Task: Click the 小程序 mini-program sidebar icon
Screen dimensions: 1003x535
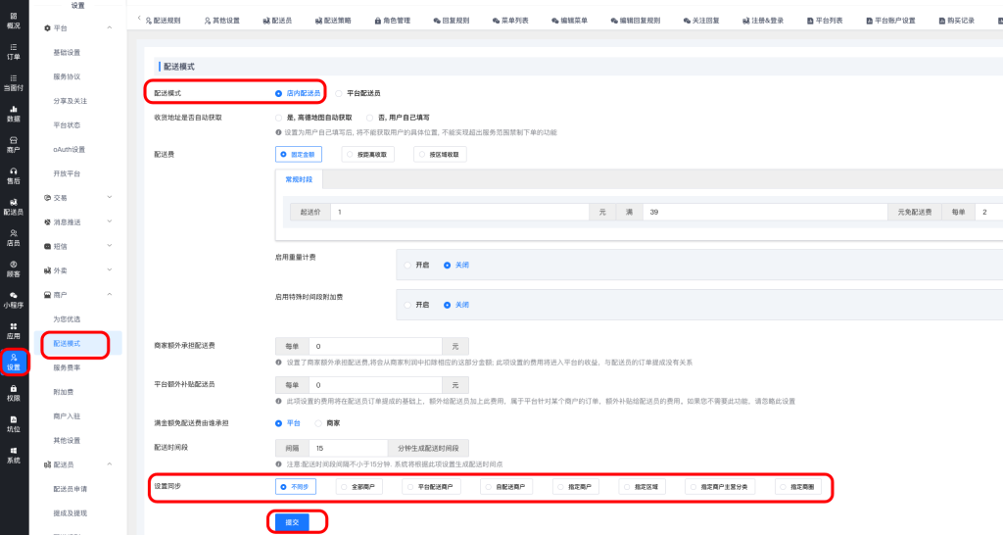Action: (14, 299)
